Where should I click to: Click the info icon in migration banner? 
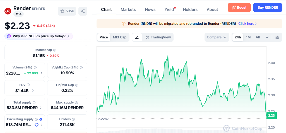click(124, 24)
